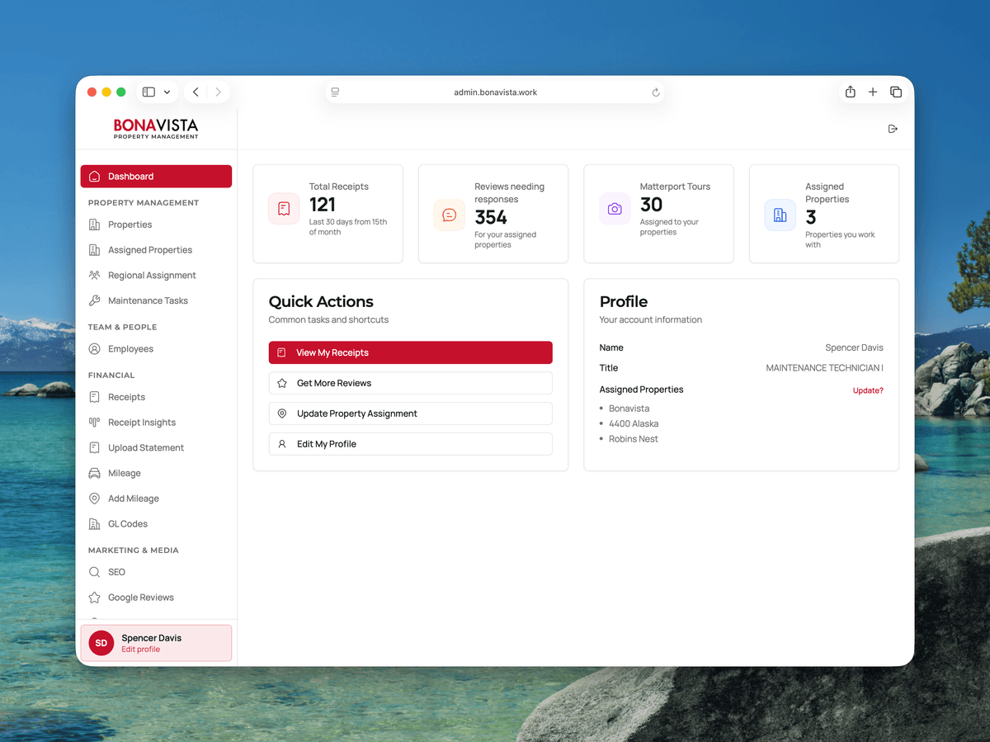Click the red SD avatar badge
This screenshot has height=742, width=990.
(101, 642)
